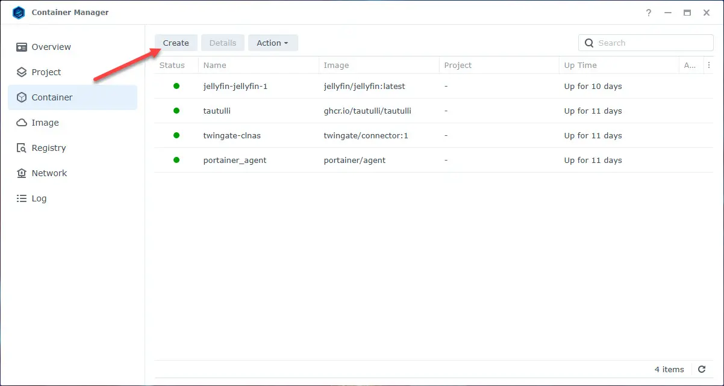Viewport: 724px width, 386px height.
Task: Sort by the Name column header
Action: click(258, 65)
